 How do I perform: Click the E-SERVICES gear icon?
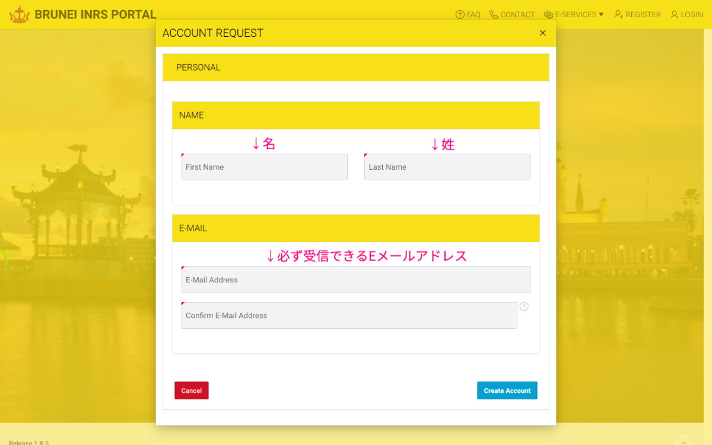tap(549, 14)
